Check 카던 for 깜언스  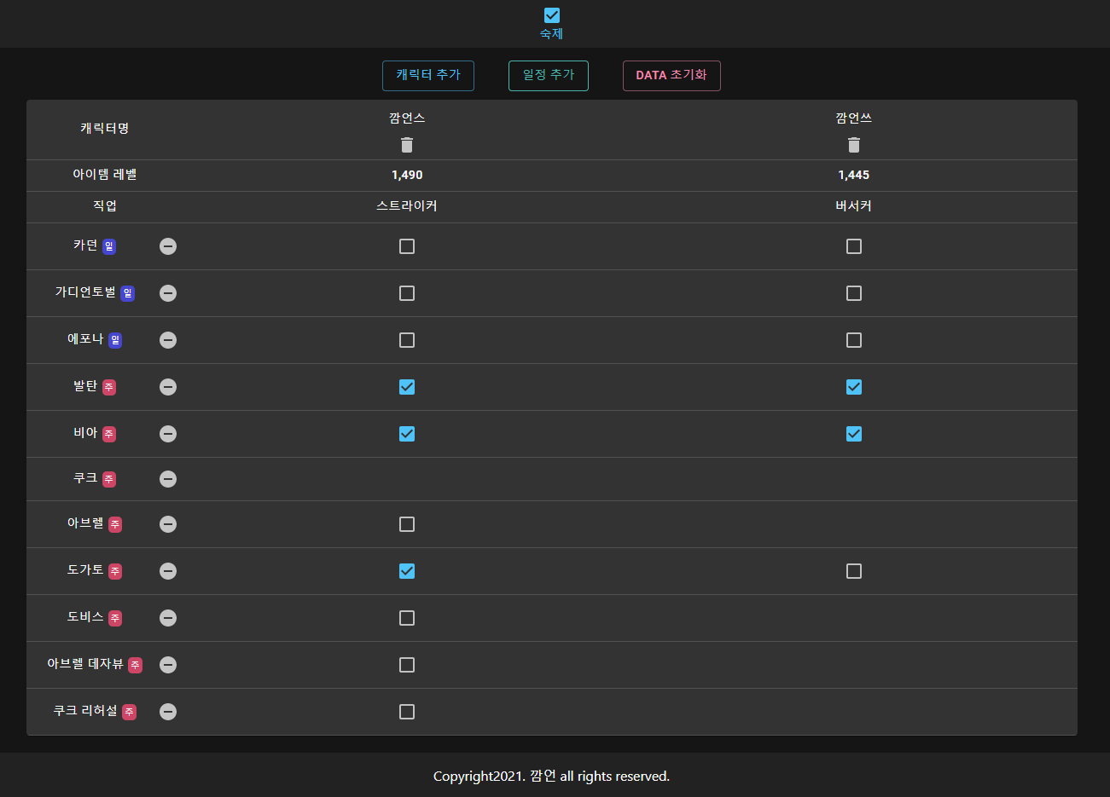(407, 246)
